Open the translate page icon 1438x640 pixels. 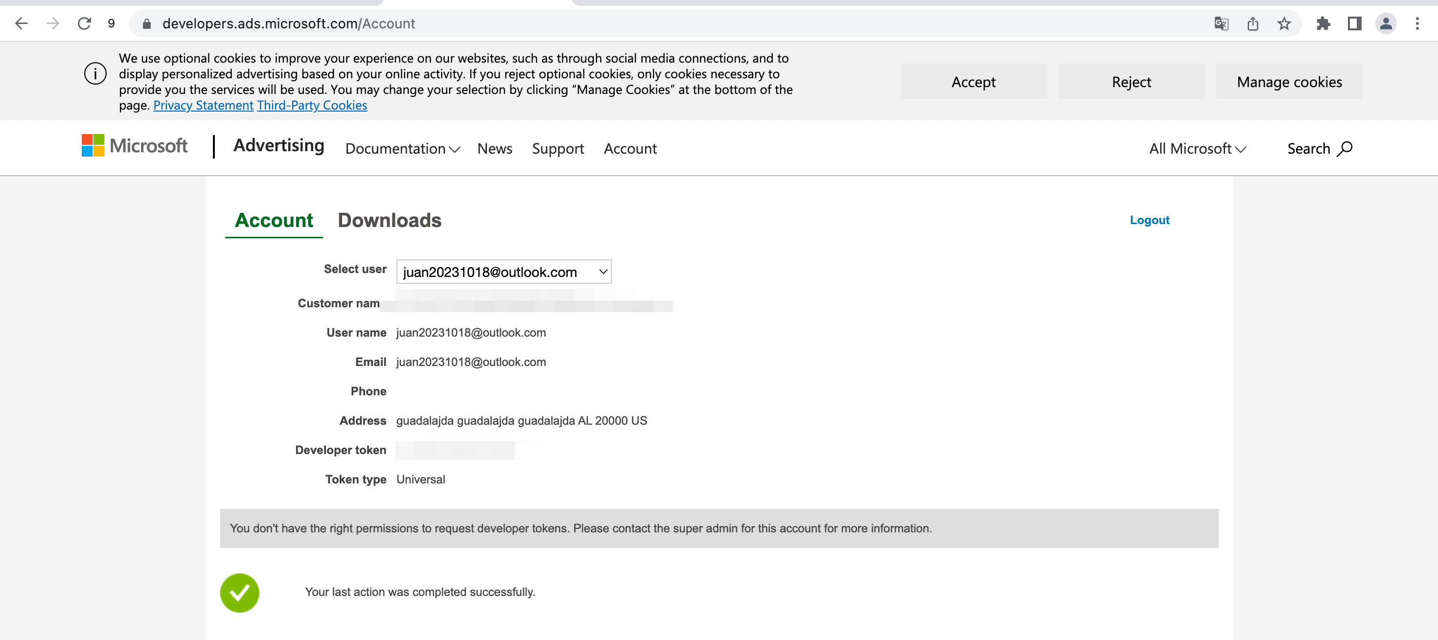coord(1221,23)
